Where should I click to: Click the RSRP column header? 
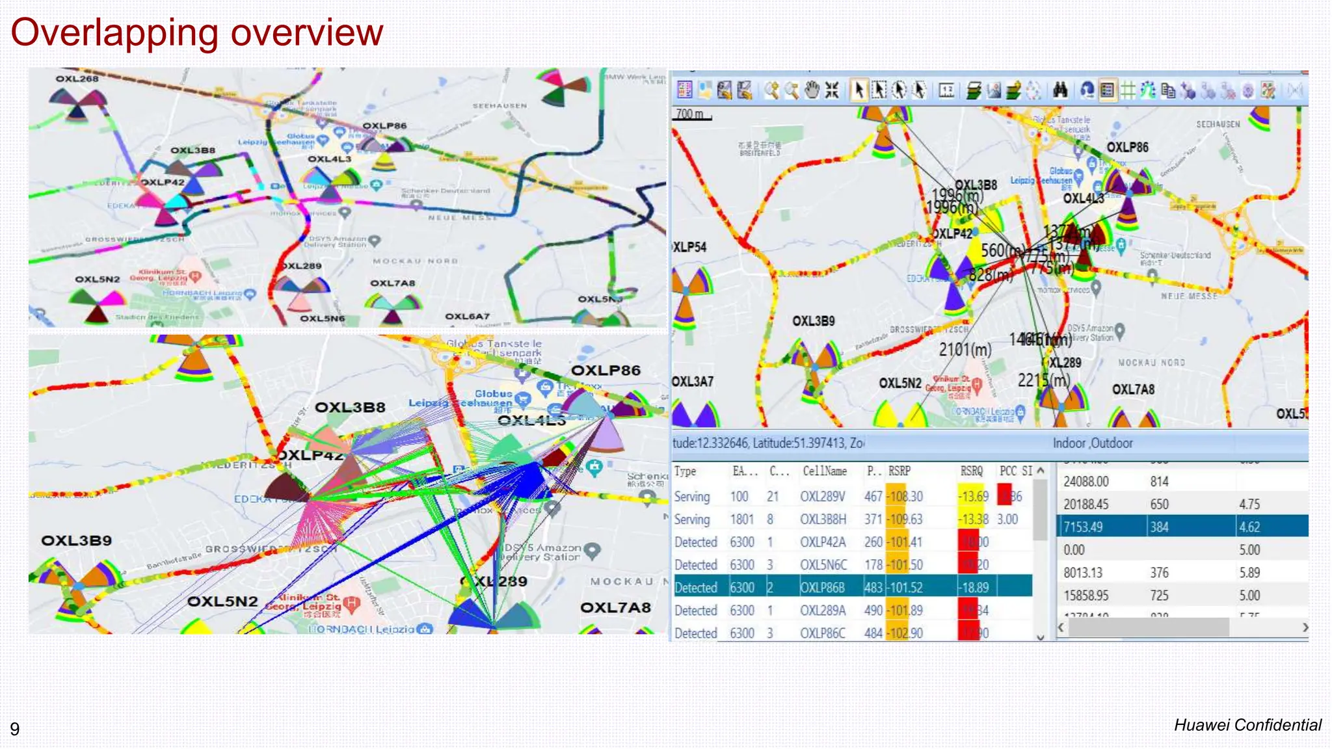tap(899, 471)
